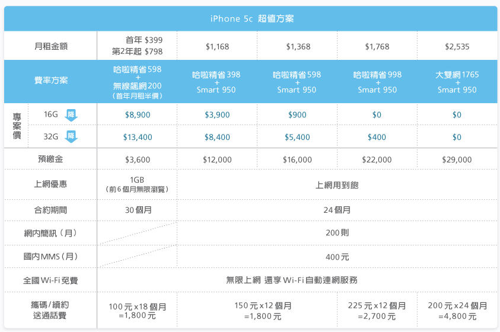
Task: Click the 預繳金 row label
Action: pos(50,159)
